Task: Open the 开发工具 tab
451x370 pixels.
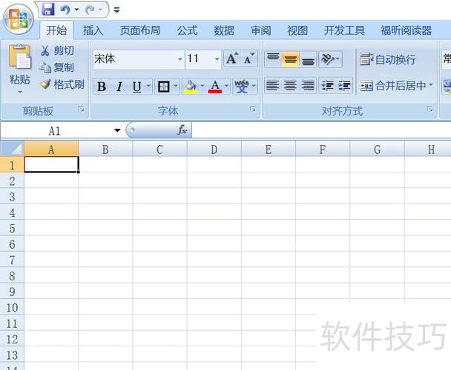Action: tap(344, 30)
